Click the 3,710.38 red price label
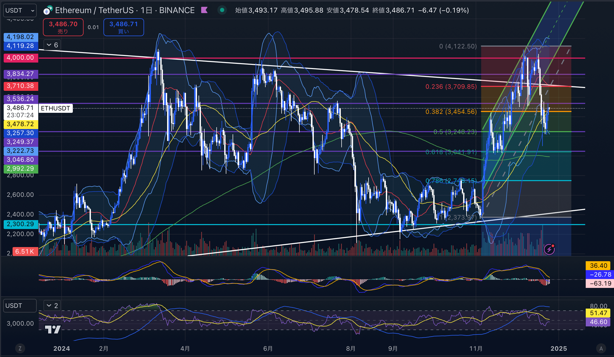Viewport: 614px width, 357px height. (x=21, y=86)
